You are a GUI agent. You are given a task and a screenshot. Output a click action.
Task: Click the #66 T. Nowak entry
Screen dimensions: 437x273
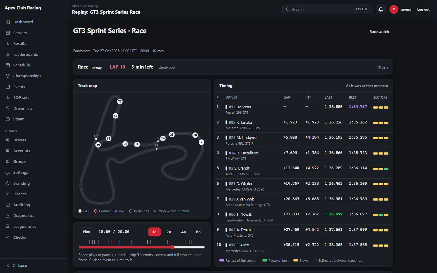[303, 217]
